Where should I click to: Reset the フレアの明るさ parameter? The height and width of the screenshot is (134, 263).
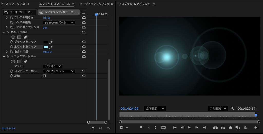coord(84,18)
